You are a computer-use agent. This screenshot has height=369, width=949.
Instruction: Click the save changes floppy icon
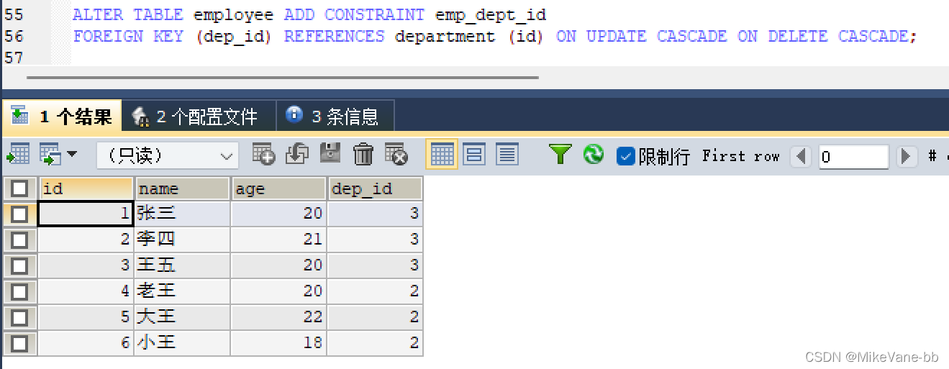pos(330,154)
